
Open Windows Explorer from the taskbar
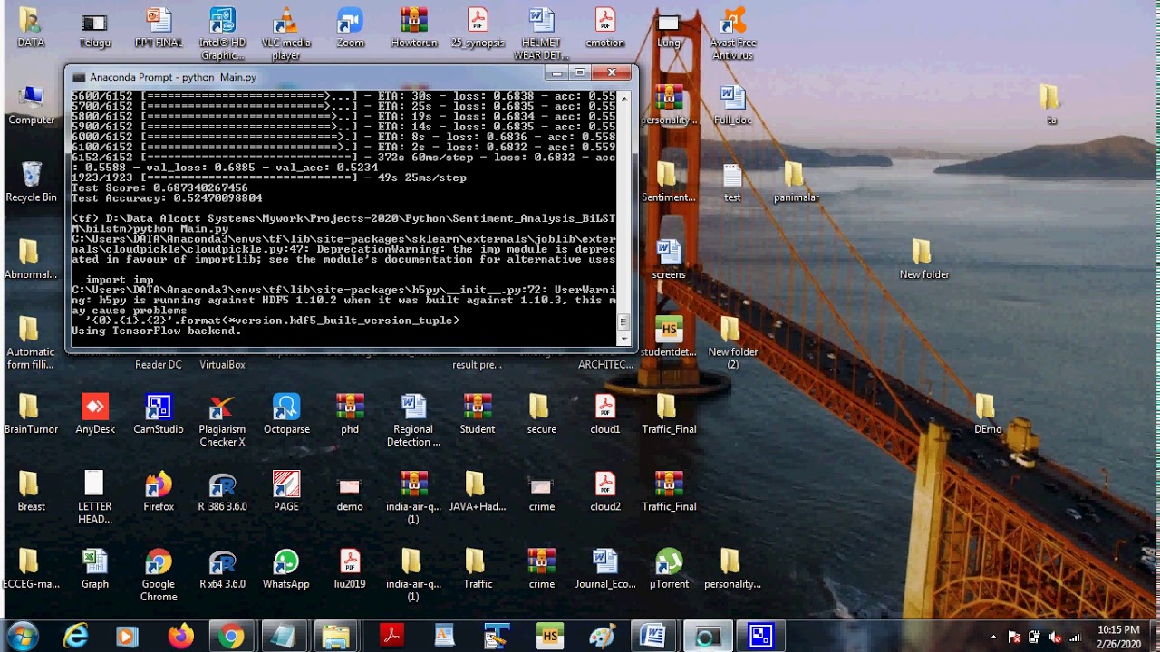(336, 637)
